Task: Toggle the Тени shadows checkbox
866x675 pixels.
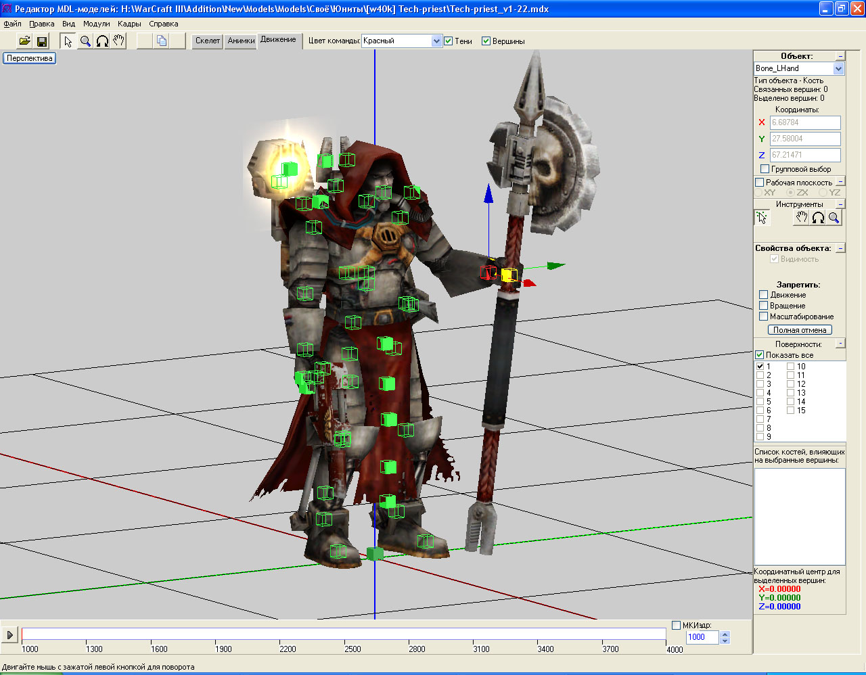Action: pyautogui.click(x=449, y=41)
